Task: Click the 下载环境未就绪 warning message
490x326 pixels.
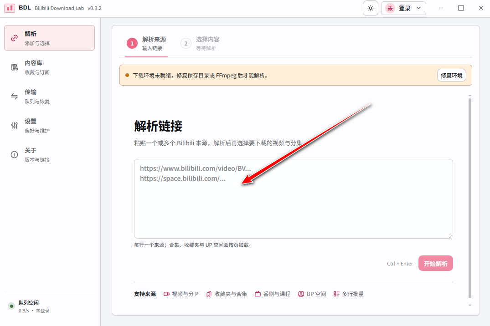Action: point(201,75)
